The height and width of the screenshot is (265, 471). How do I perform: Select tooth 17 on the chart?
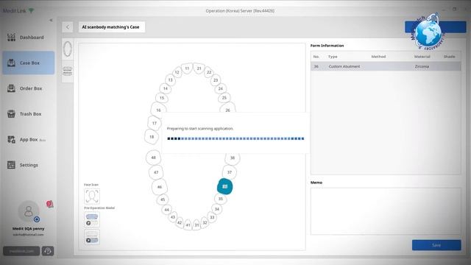(x=155, y=123)
